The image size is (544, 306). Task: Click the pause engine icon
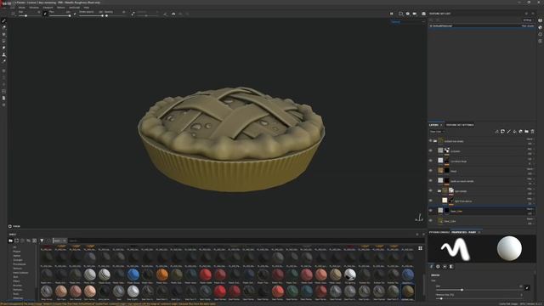[x=392, y=14]
